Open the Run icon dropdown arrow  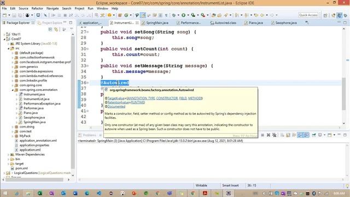click(x=188, y=15)
